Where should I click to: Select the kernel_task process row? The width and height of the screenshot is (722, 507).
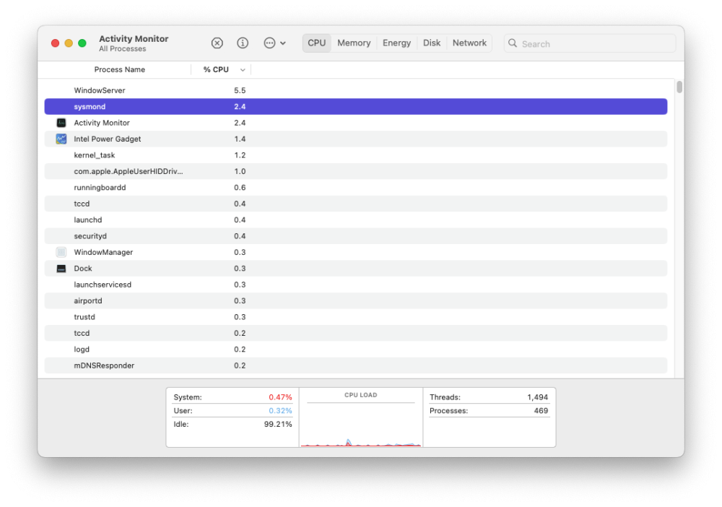pyautogui.click(x=355, y=155)
